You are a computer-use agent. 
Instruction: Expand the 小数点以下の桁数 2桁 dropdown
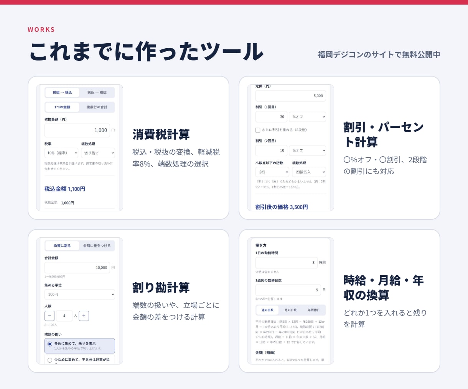pyautogui.click(x=272, y=172)
